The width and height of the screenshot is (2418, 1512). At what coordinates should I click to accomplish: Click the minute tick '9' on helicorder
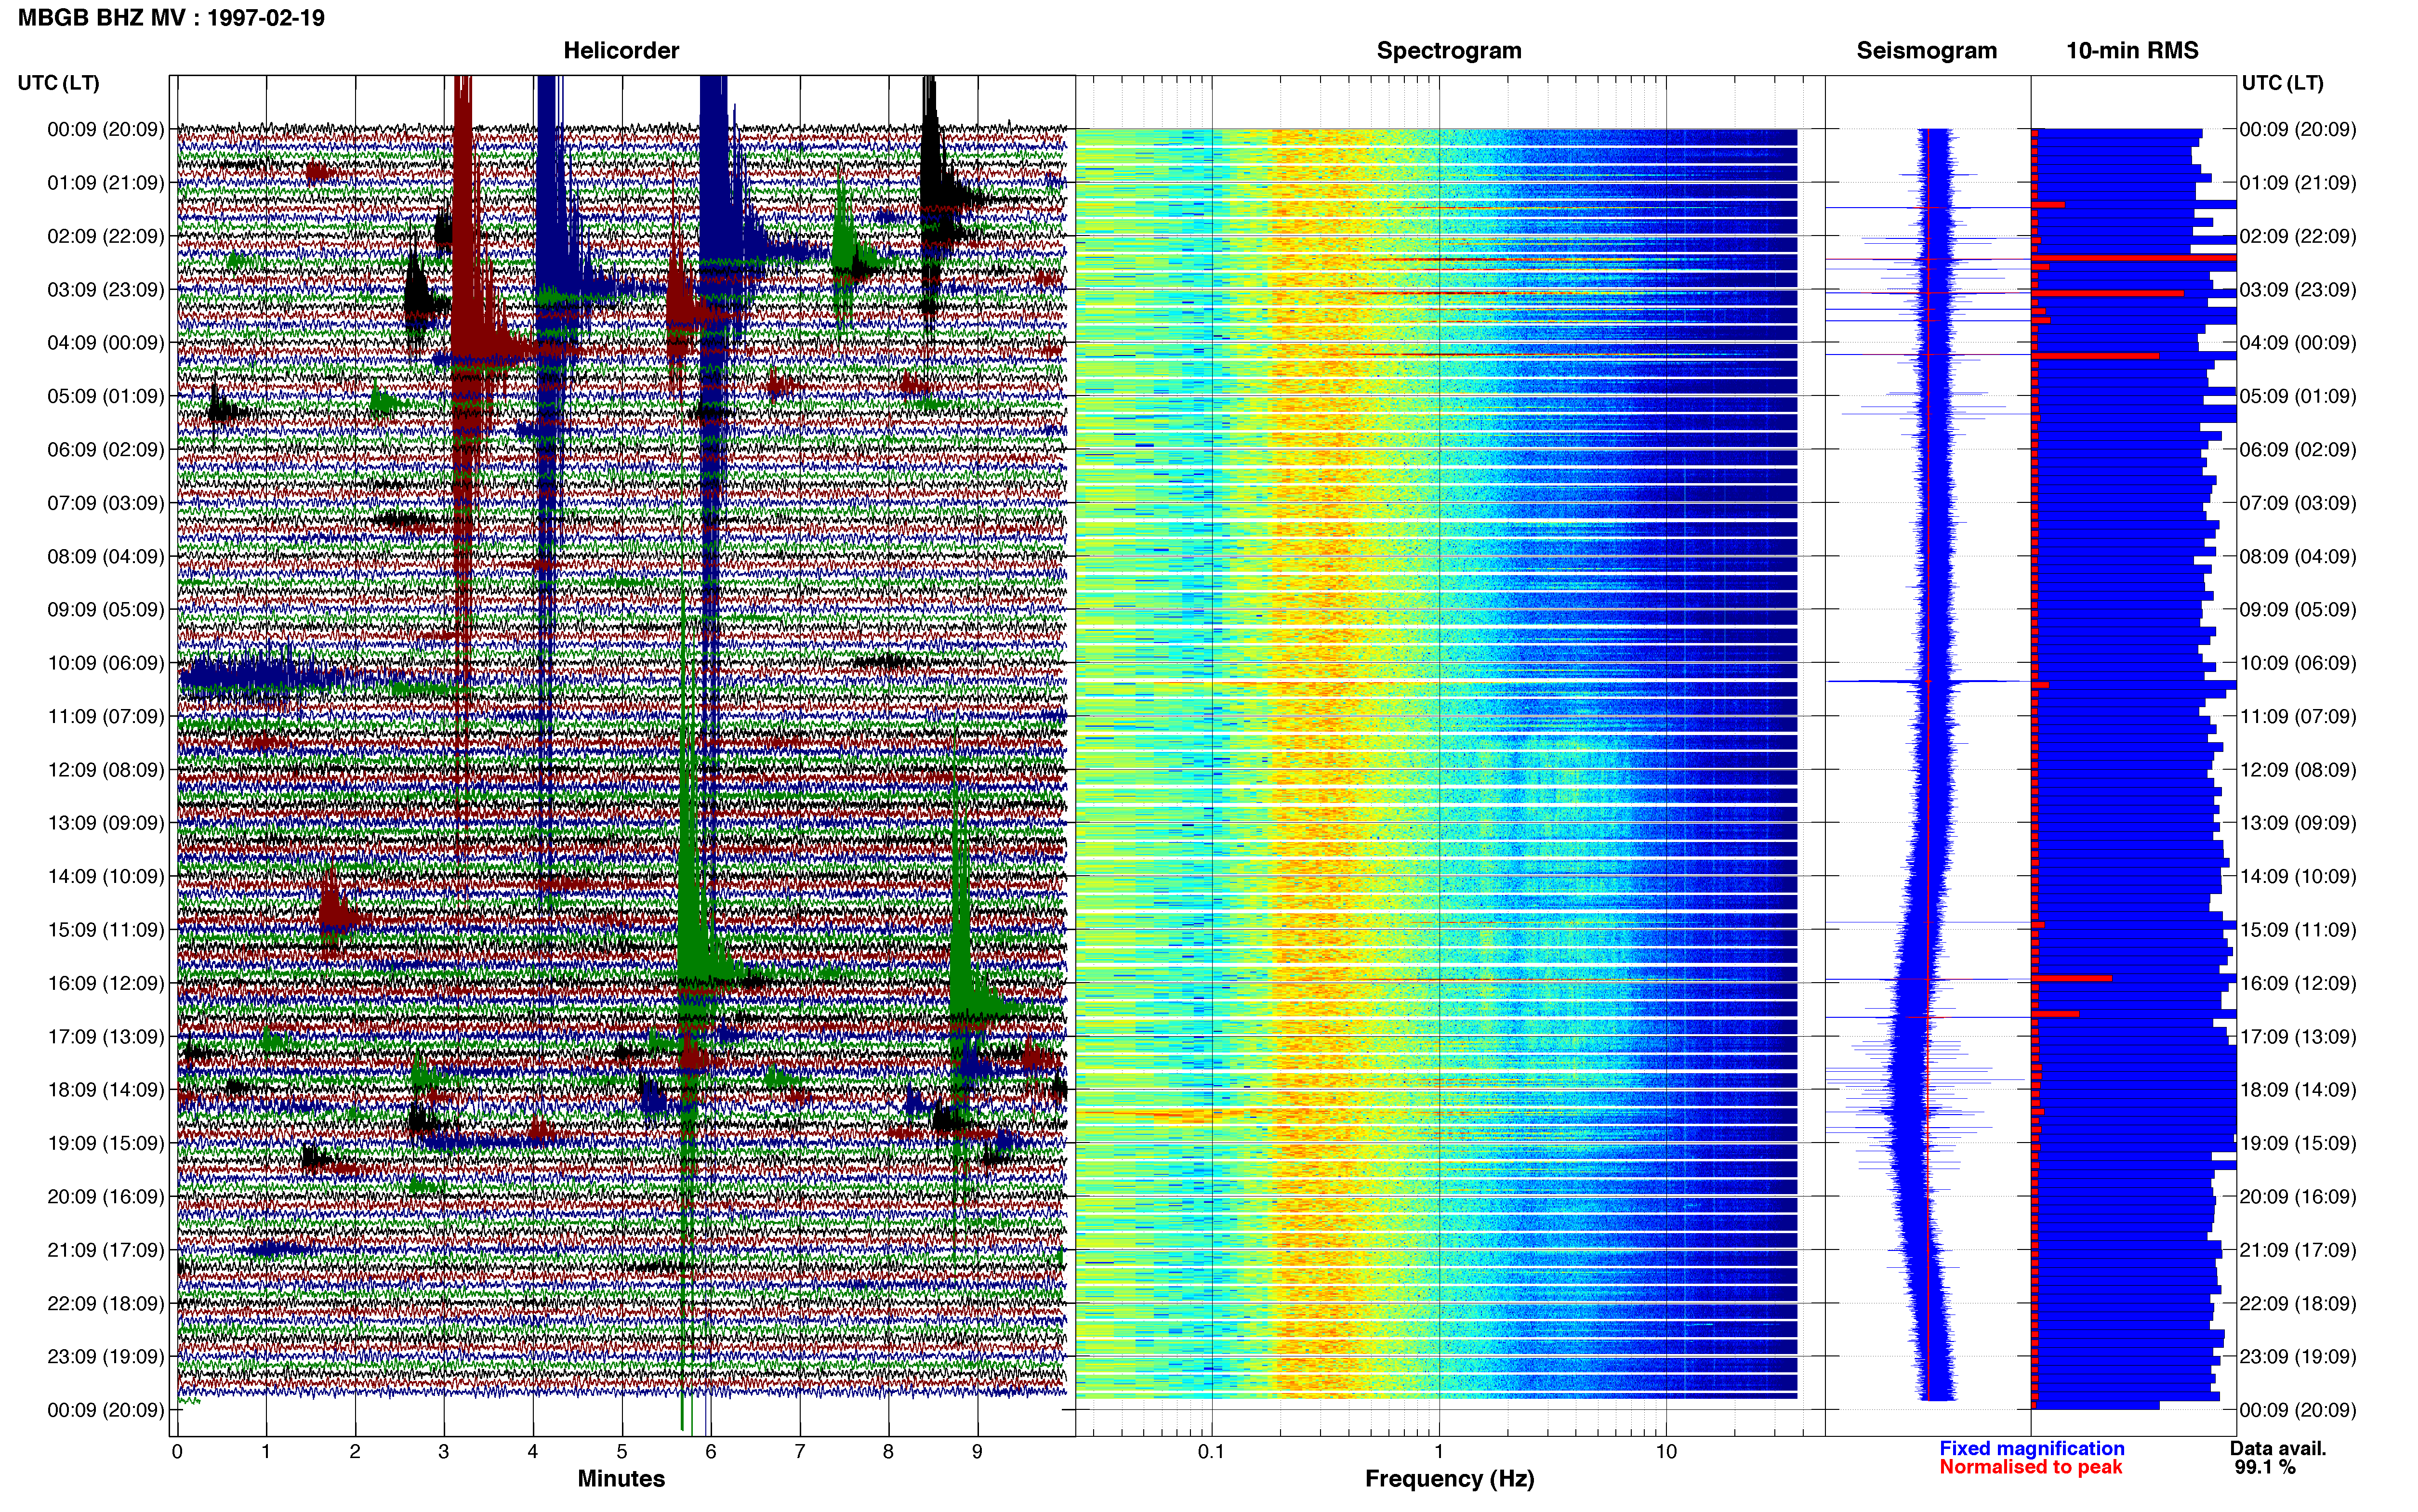point(977,1451)
